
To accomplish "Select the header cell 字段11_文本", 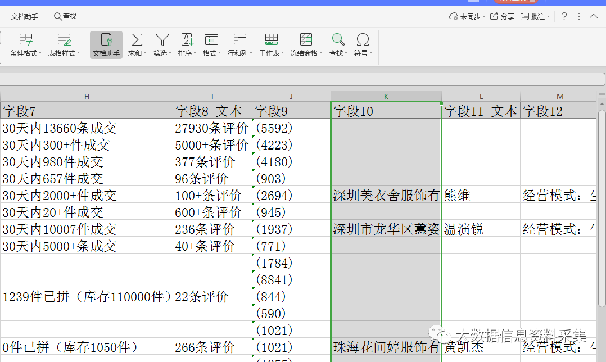I will (481, 111).
